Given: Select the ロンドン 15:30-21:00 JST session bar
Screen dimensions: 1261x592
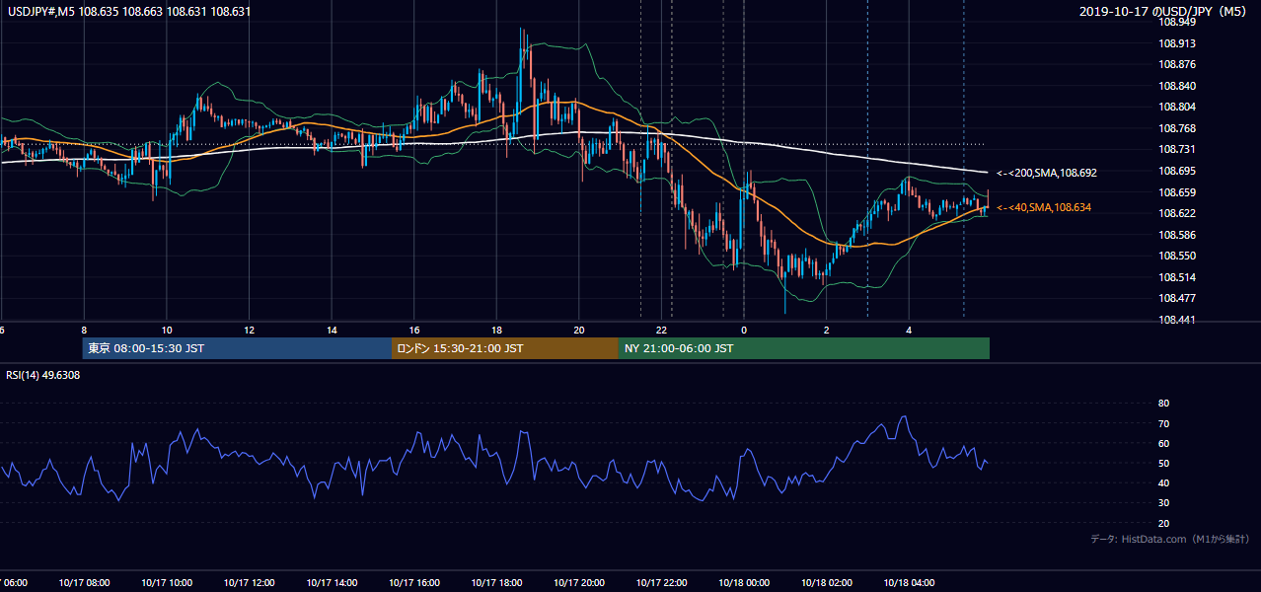Looking at the screenshot, I should [x=505, y=348].
